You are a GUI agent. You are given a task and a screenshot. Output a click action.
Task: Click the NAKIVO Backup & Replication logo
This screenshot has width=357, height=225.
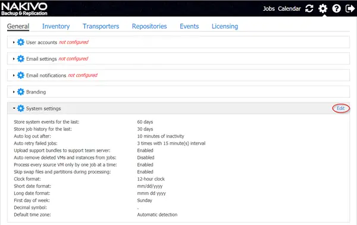24,9
